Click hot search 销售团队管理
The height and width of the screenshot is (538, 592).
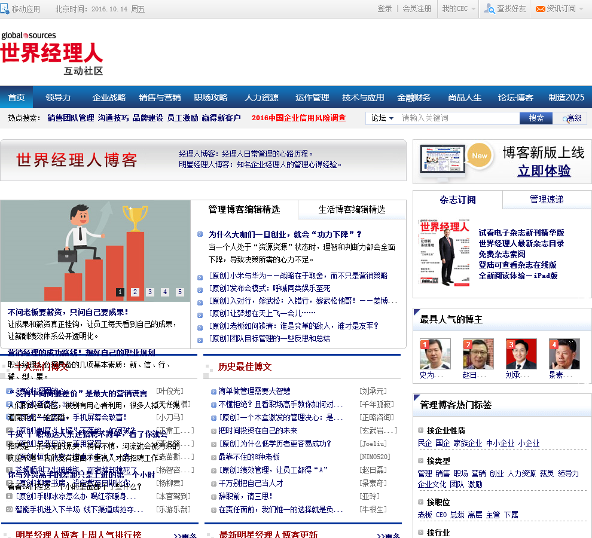point(71,118)
